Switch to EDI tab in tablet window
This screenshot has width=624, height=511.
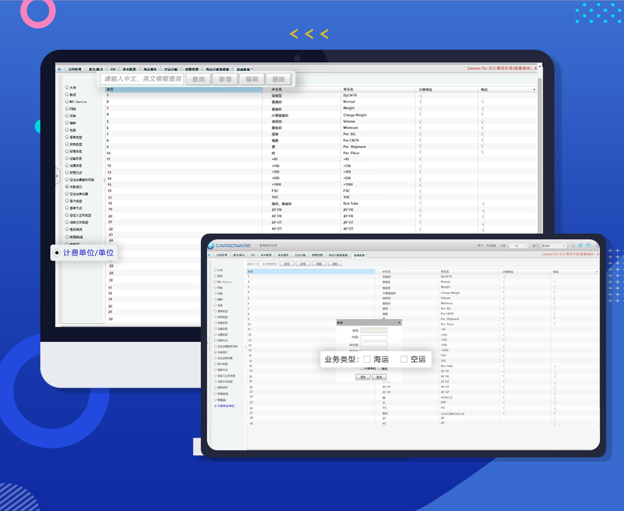253,255
